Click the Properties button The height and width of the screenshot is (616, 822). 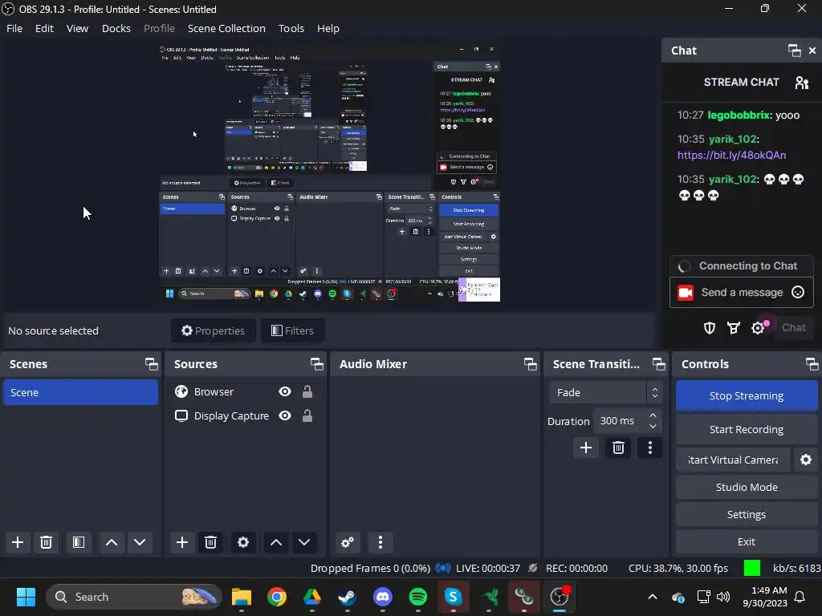pyautogui.click(x=214, y=330)
